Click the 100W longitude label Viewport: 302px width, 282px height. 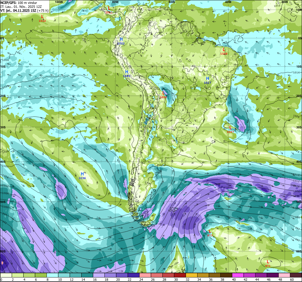coord(59,2)
